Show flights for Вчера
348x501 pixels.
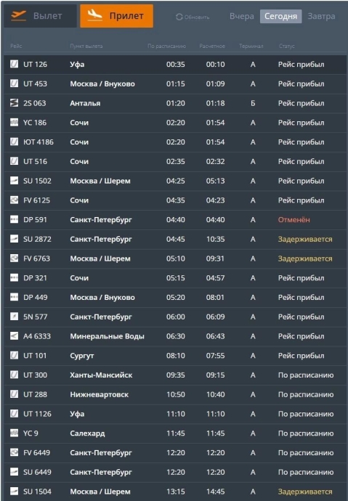tap(242, 16)
